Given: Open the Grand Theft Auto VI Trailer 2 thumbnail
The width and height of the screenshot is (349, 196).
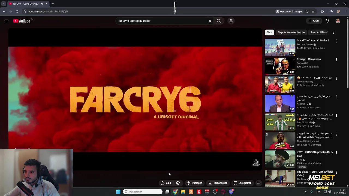Looking at the screenshot, I should pyautogui.click(x=280, y=47).
